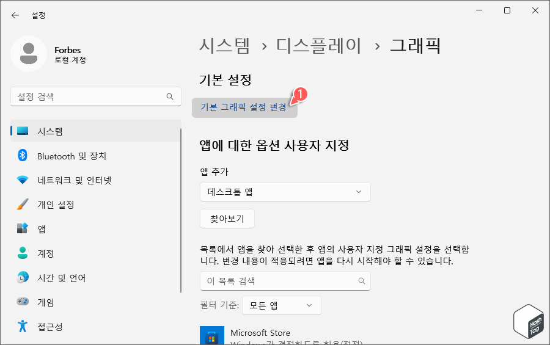The height and width of the screenshot is (345, 550).
Task: Go to 네트워크 및 인터넷
Action: tap(96, 180)
